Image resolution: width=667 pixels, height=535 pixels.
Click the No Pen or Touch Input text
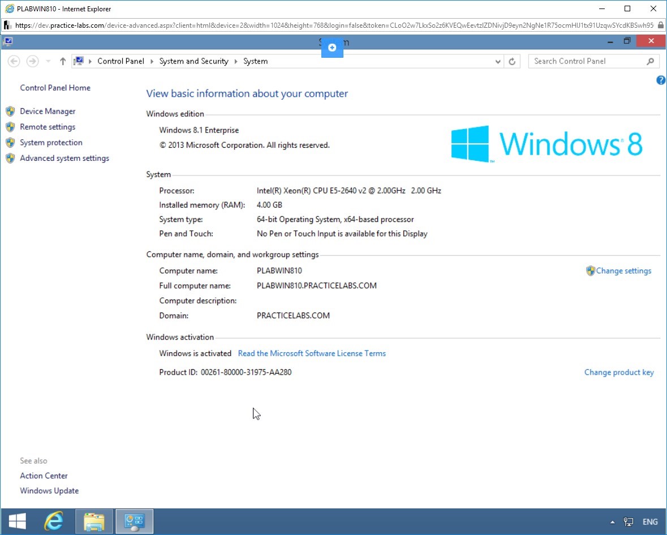(342, 234)
